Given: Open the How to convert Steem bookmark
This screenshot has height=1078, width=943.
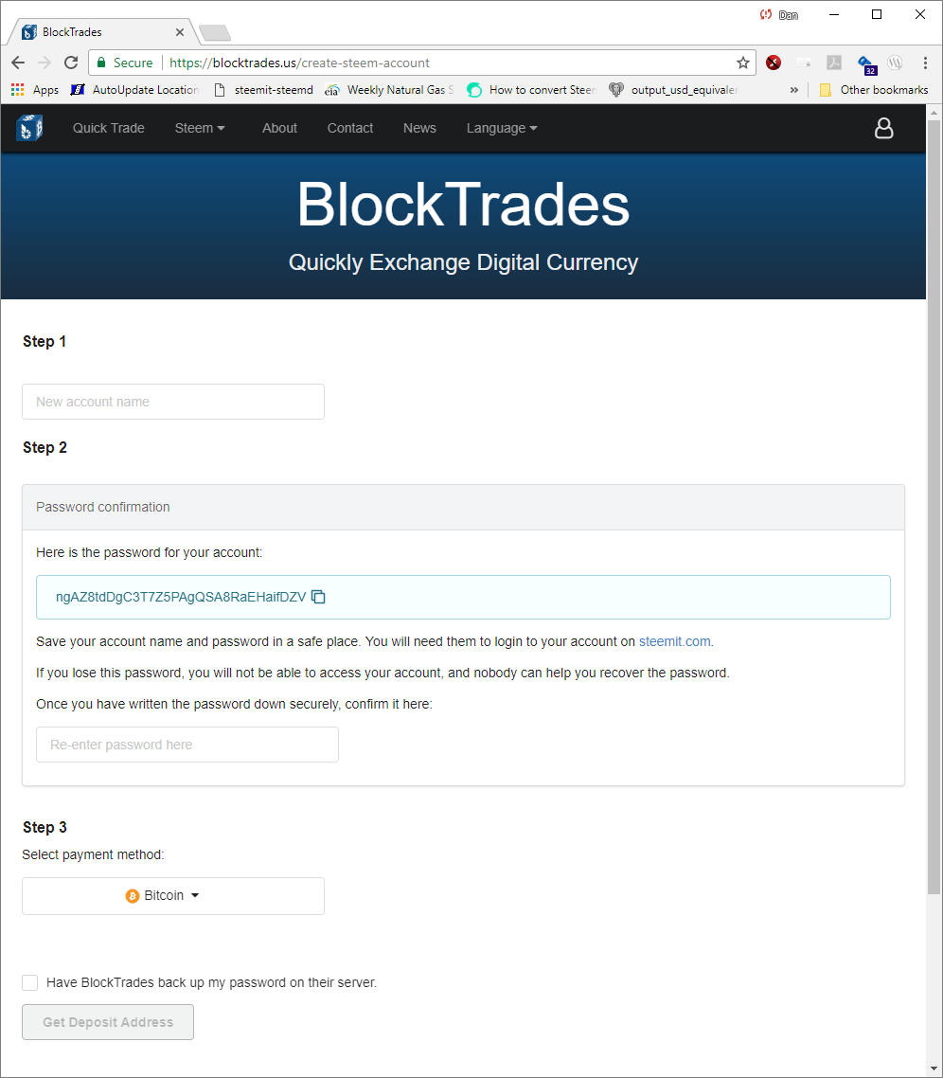Looking at the screenshot, I should (531, 89).
